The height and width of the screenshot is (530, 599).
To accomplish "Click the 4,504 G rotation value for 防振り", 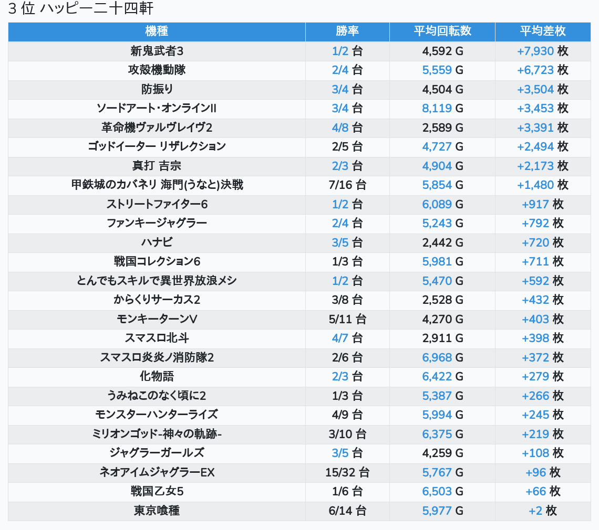I will point(442,89).
